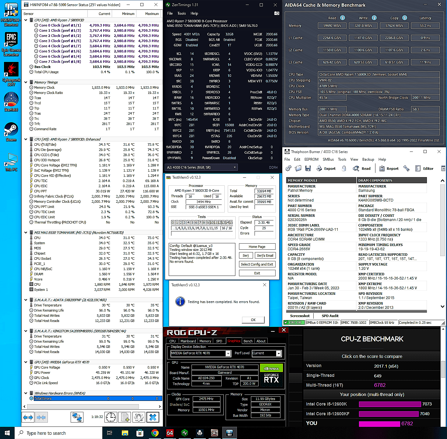Open Task View on the taskbar
The image size is (447, 439).
click(110, 433)
